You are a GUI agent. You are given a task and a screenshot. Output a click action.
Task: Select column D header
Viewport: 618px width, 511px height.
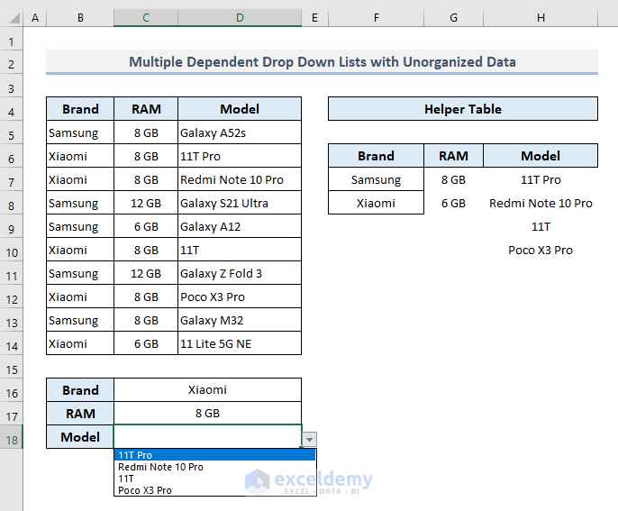pos(240,17)
